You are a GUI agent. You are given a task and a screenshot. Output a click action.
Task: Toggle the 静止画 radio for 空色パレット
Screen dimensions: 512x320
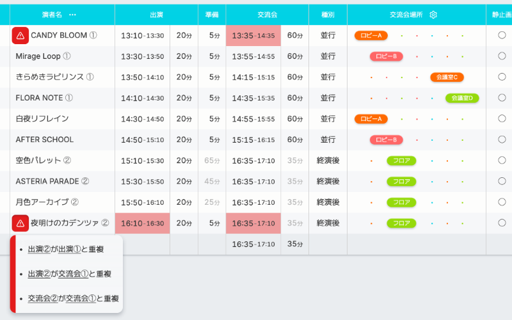[x=502, y=161]
